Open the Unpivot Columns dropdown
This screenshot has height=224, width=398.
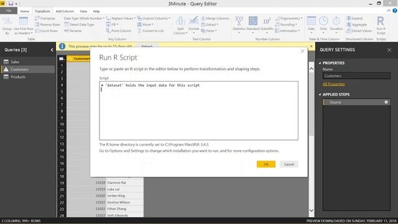tap(154, 18)
